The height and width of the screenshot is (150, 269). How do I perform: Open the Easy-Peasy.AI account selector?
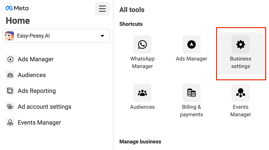click(56, 36)
